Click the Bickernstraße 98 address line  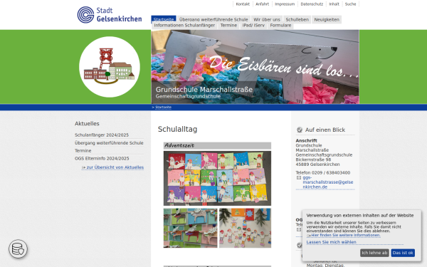pyautogui.click(x=313, y=159)
